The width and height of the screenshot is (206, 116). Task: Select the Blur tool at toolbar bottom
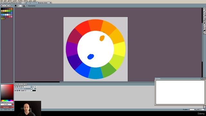click(204, 33)
